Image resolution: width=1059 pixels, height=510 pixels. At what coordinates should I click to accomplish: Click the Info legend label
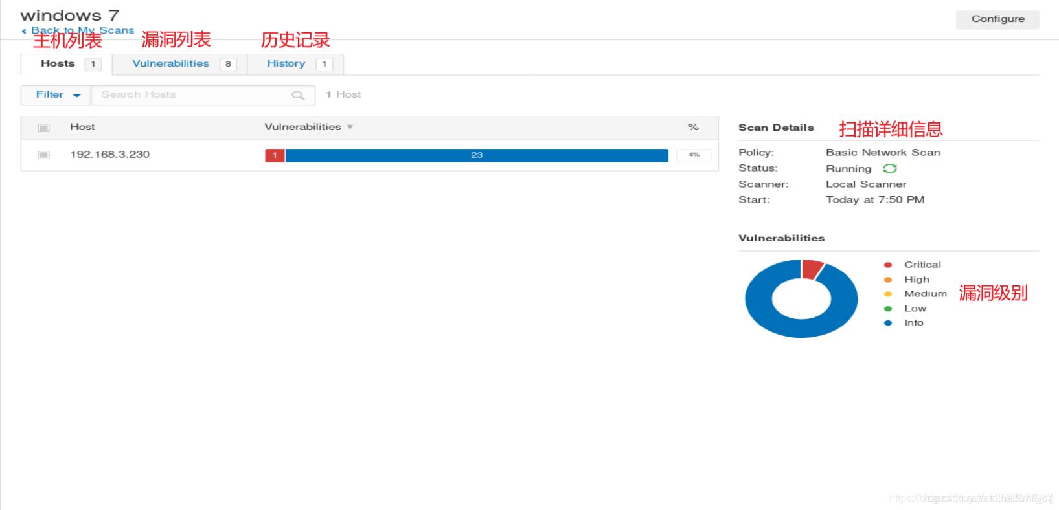[x=914, y=323]
